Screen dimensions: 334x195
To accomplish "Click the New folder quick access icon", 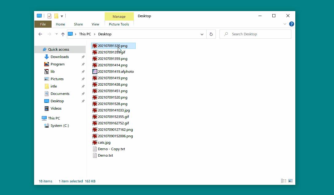I will pyautogui.click(x=56, y=16).
